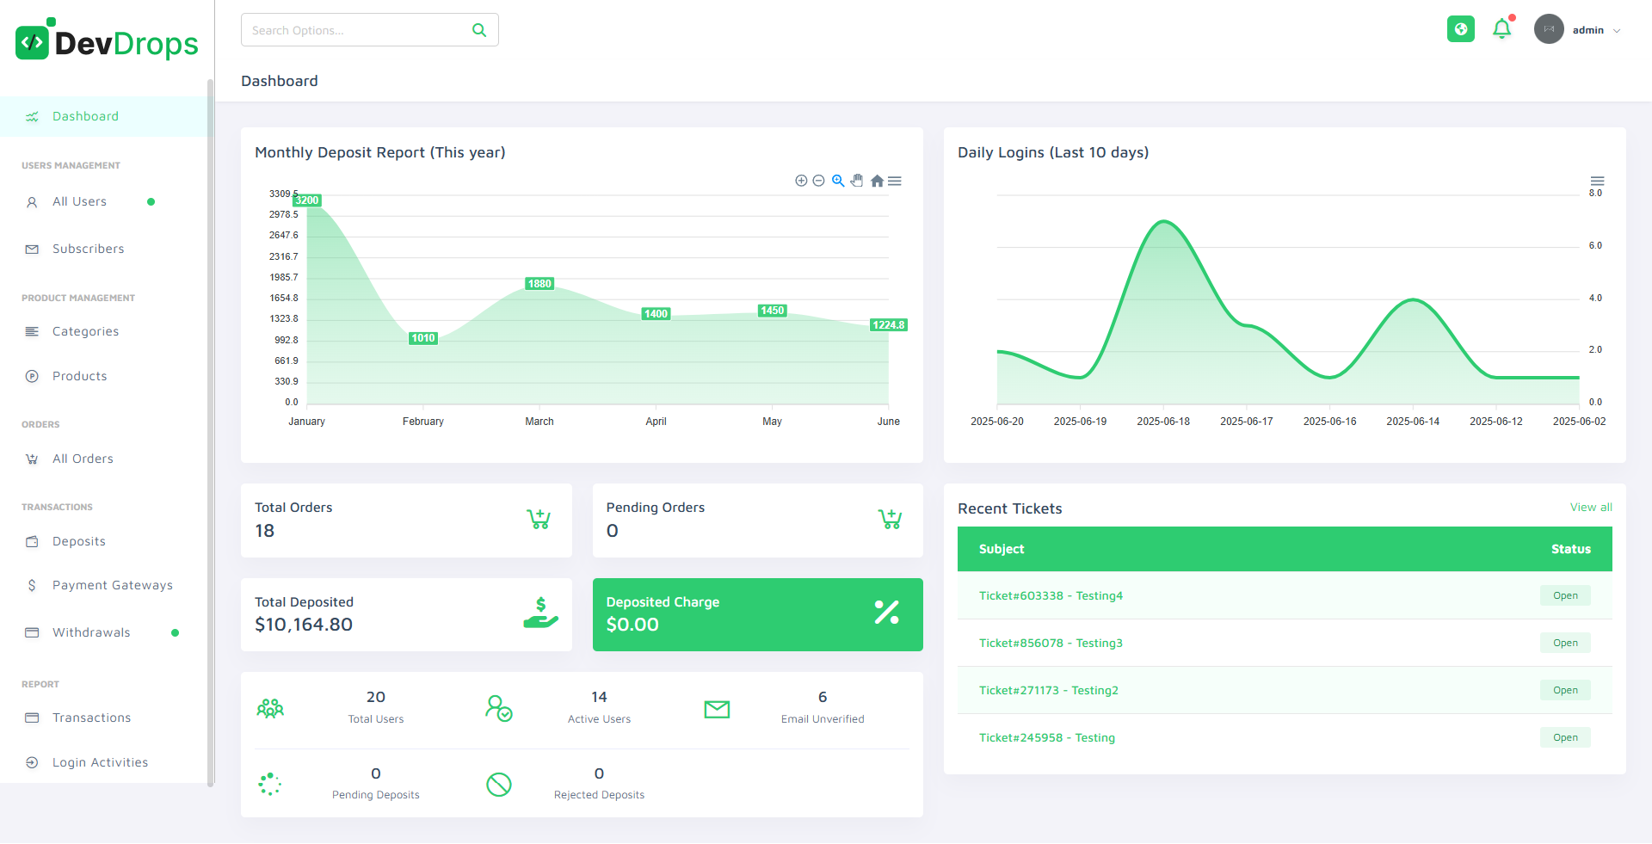The width and height of the screenshot is (1652, 844).
Task: Go to Payment Gateways menu item
Action: (x=112, y=585)
